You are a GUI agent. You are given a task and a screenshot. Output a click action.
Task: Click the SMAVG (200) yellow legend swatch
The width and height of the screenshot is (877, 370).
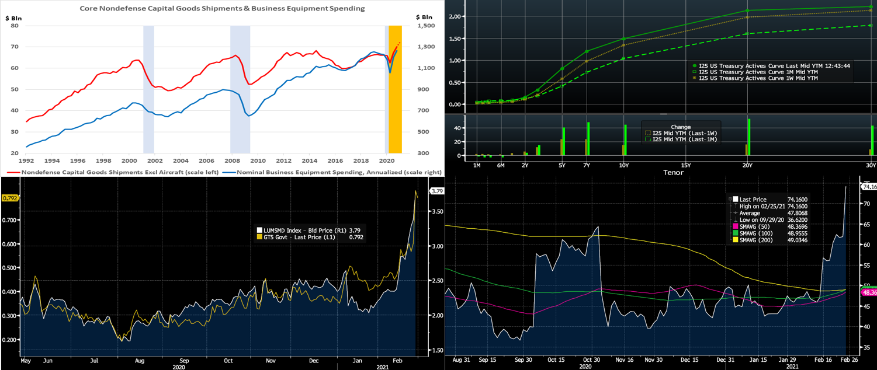[736, 239]
